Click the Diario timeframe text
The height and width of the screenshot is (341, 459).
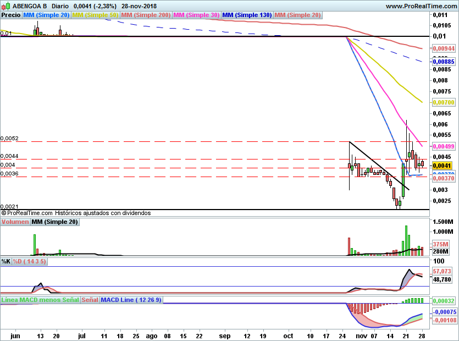60,6
